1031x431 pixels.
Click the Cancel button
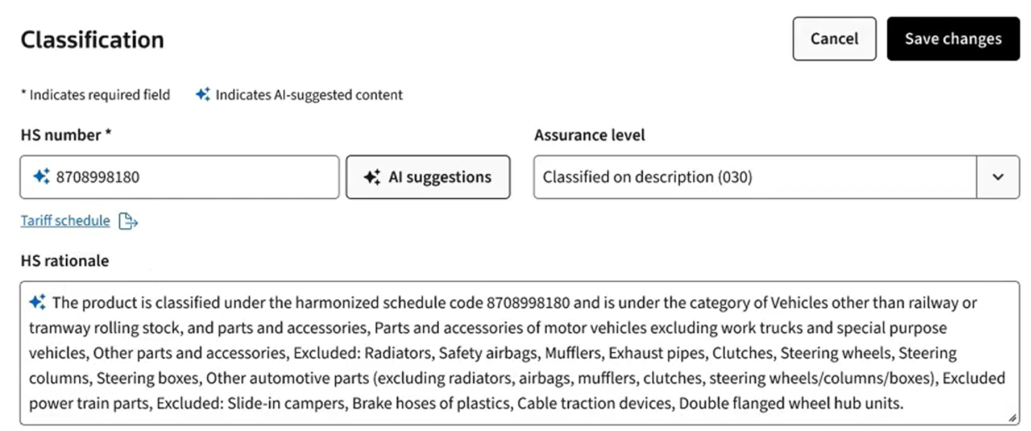coord(834,39)
